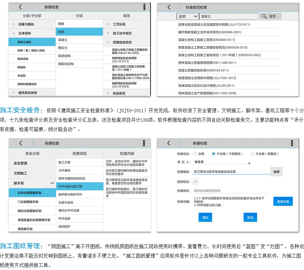Confirm with the 确定 button
This screenshot has width=304, height=270.
point(205,218)
